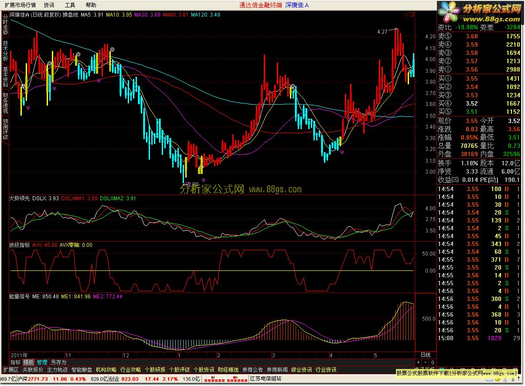Click the 4.27 high price marker
Screen dimensions: 525x386
point(382,32)
